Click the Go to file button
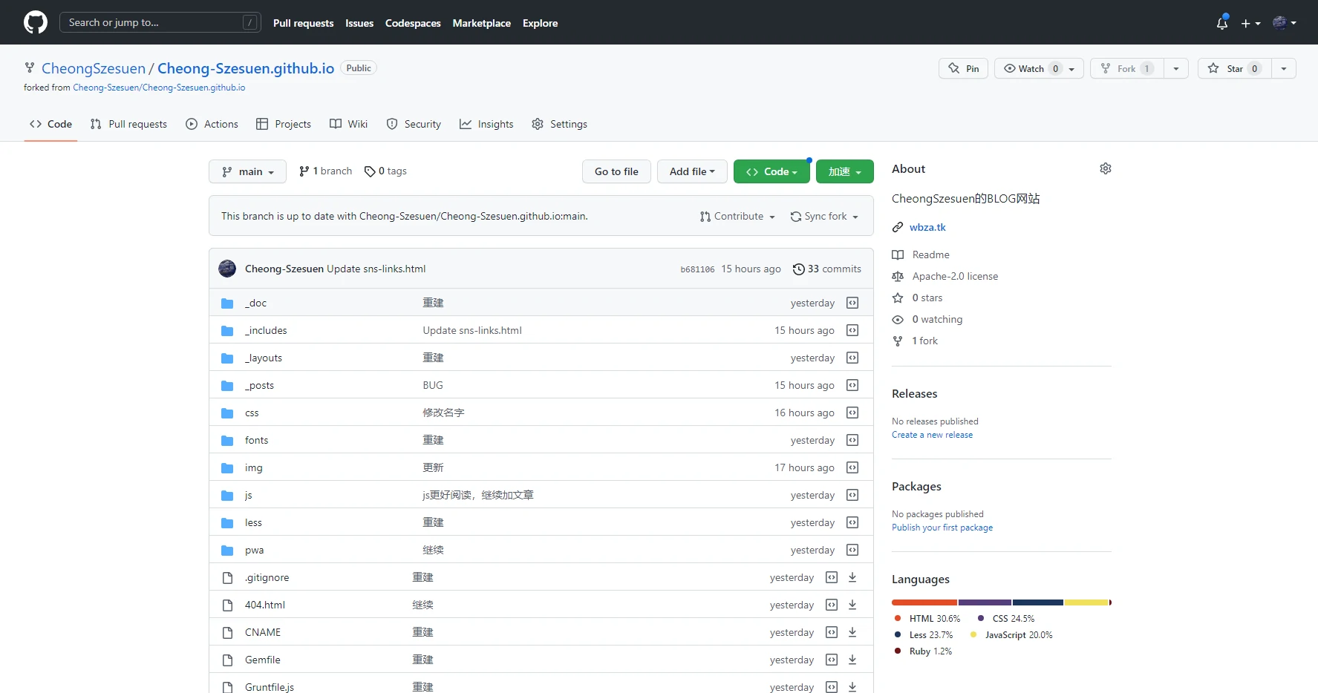The width and height of the screenshot is (1318, 693). coord(616,171)
